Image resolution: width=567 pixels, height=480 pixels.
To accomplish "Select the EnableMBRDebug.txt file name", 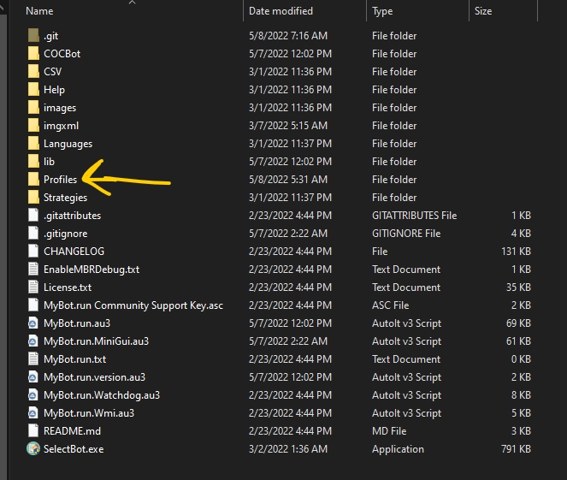I will point(91,270).
